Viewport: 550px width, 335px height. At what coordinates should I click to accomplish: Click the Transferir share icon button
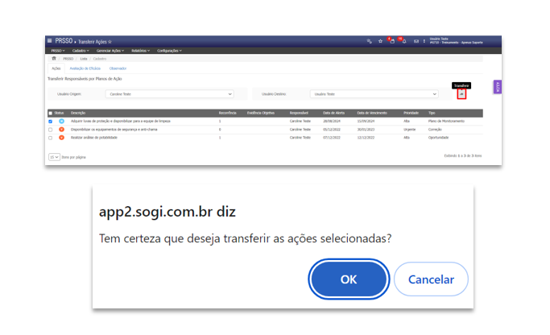(461, 94)
